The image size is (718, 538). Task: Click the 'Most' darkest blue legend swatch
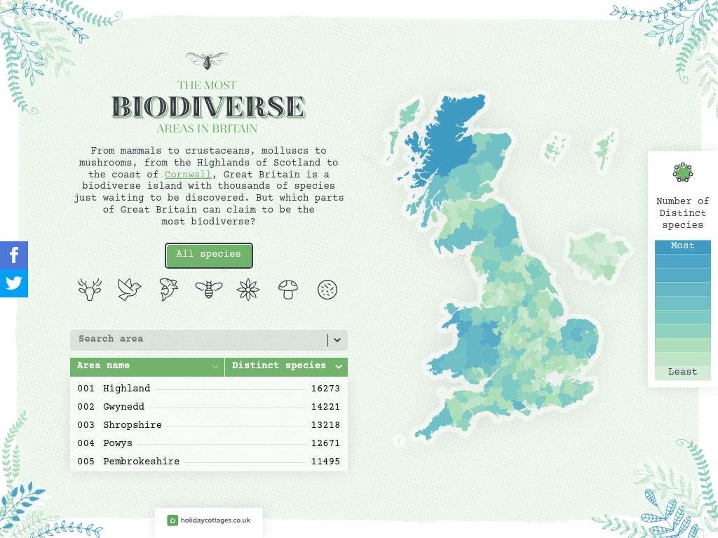[682, 246]
